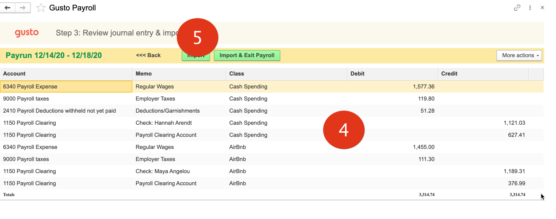Select 6340 Payroll Expense in AirBnb row
Image resolution: width=556 pixels, height=219 pixels.
tap(66, 147)
